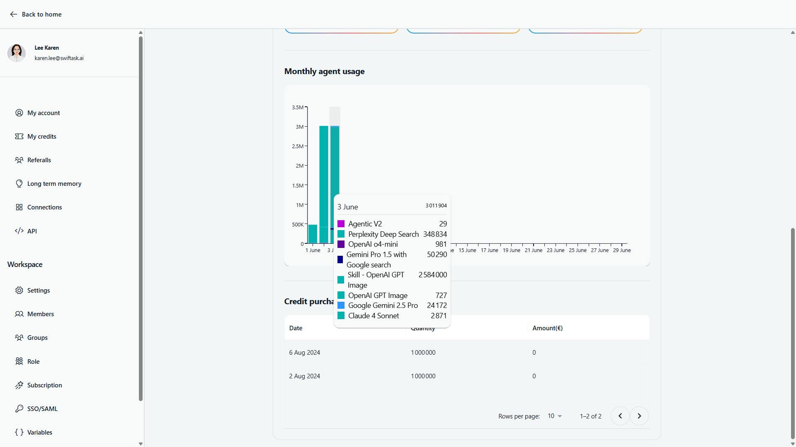Open the Referrals menu item
Image resolution: width=796 pixels, height=447 pixels.
point(39,160)
